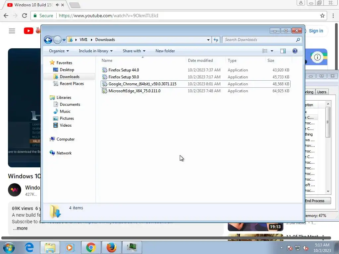Screen dimensions: 339x254
Task: Sort files by the Size column header
Action: pos(278,61)
